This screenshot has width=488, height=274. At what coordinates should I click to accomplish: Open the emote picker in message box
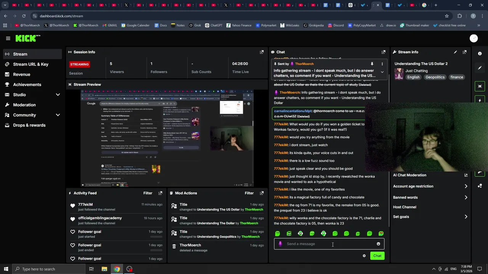pos(378,244)
